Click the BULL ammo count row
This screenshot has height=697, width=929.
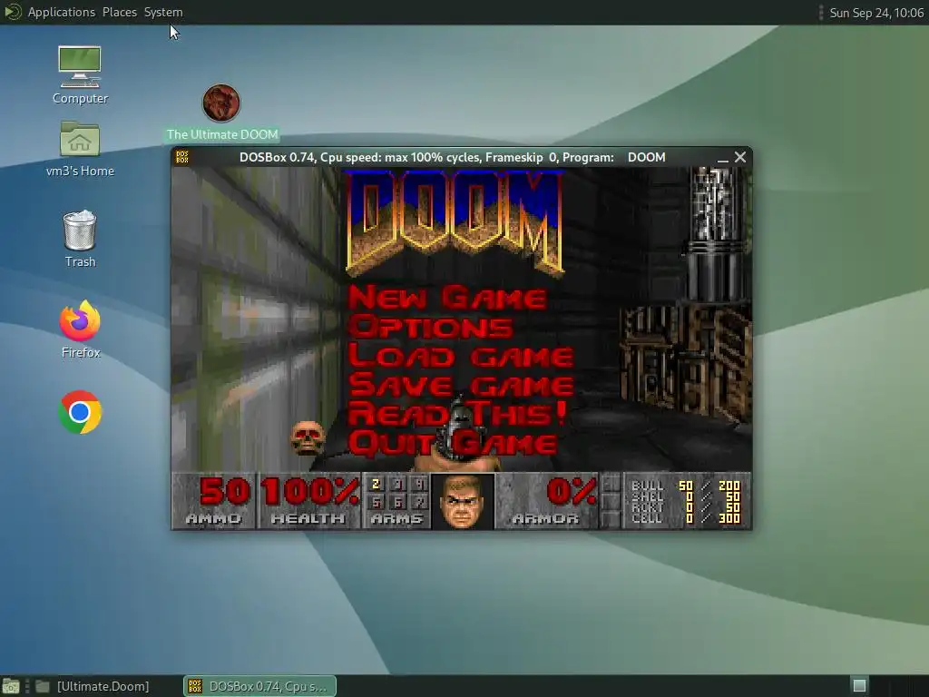coord(686,486)
